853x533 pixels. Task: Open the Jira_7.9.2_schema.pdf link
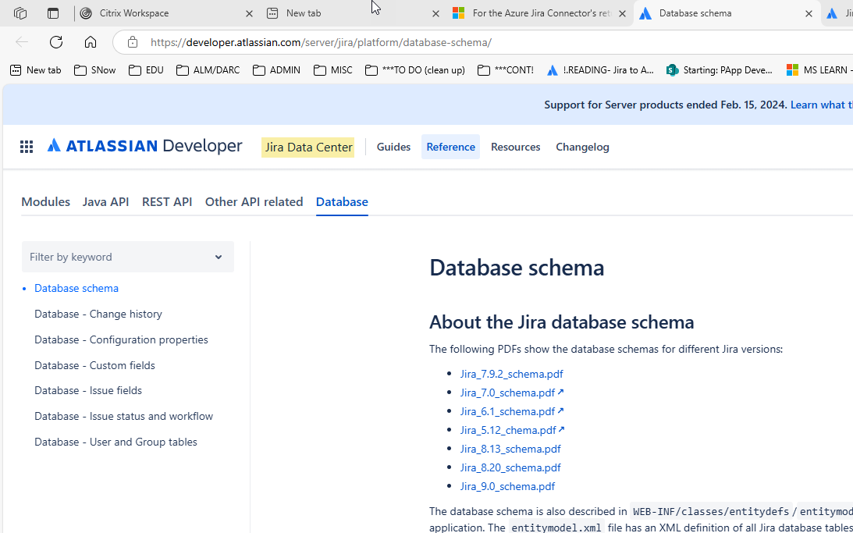511,374
